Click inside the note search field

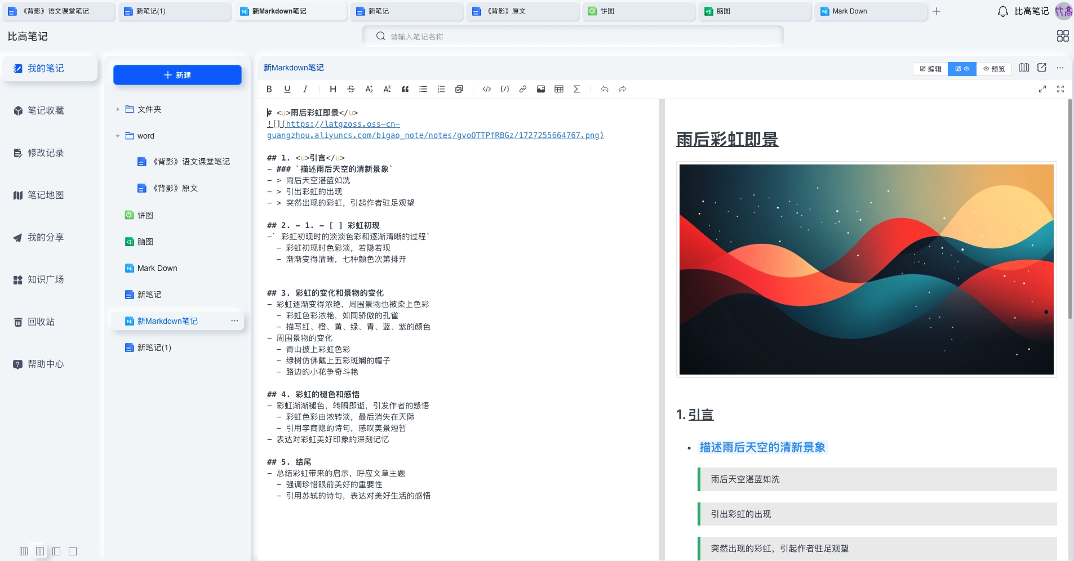click(x=572, y=35)
